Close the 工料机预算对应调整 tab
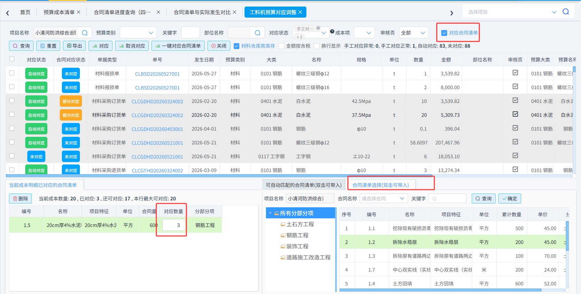The width and height of the screenshot is (581, 294). click(300, 12)
